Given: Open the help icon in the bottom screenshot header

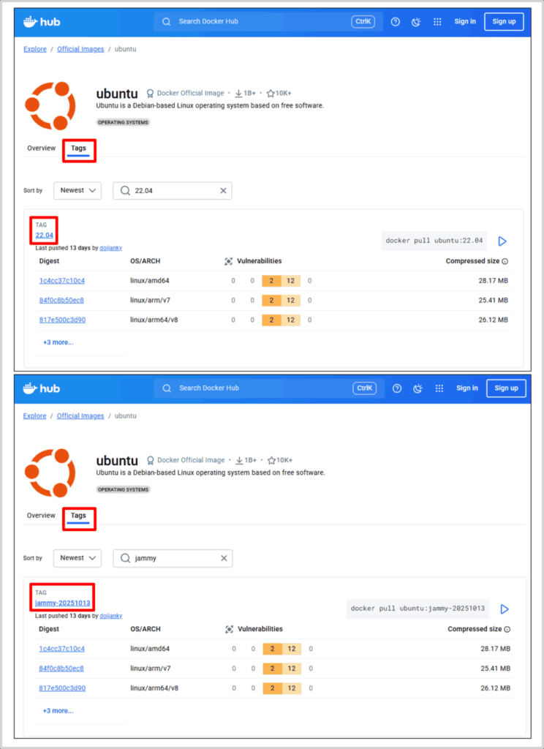Looking at the screenshot, I should click(397, 388).
